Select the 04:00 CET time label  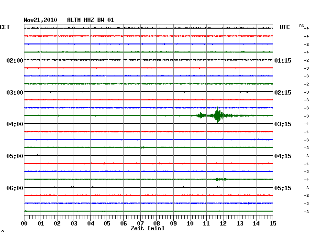(15, 124)
